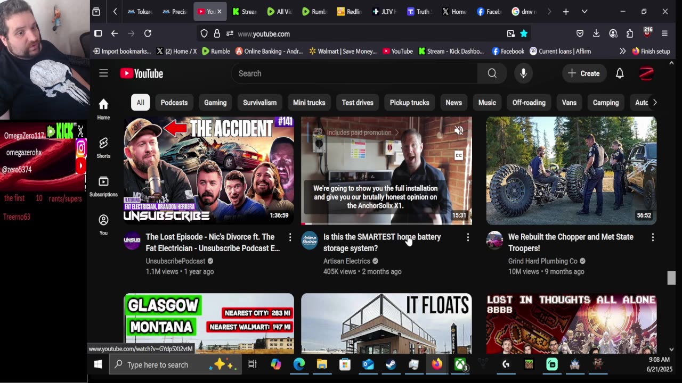Click the search magnifier button on YouTube
The width and height of the screenshot is (682, 383).
pyautogui.click(x=492, y=73)
